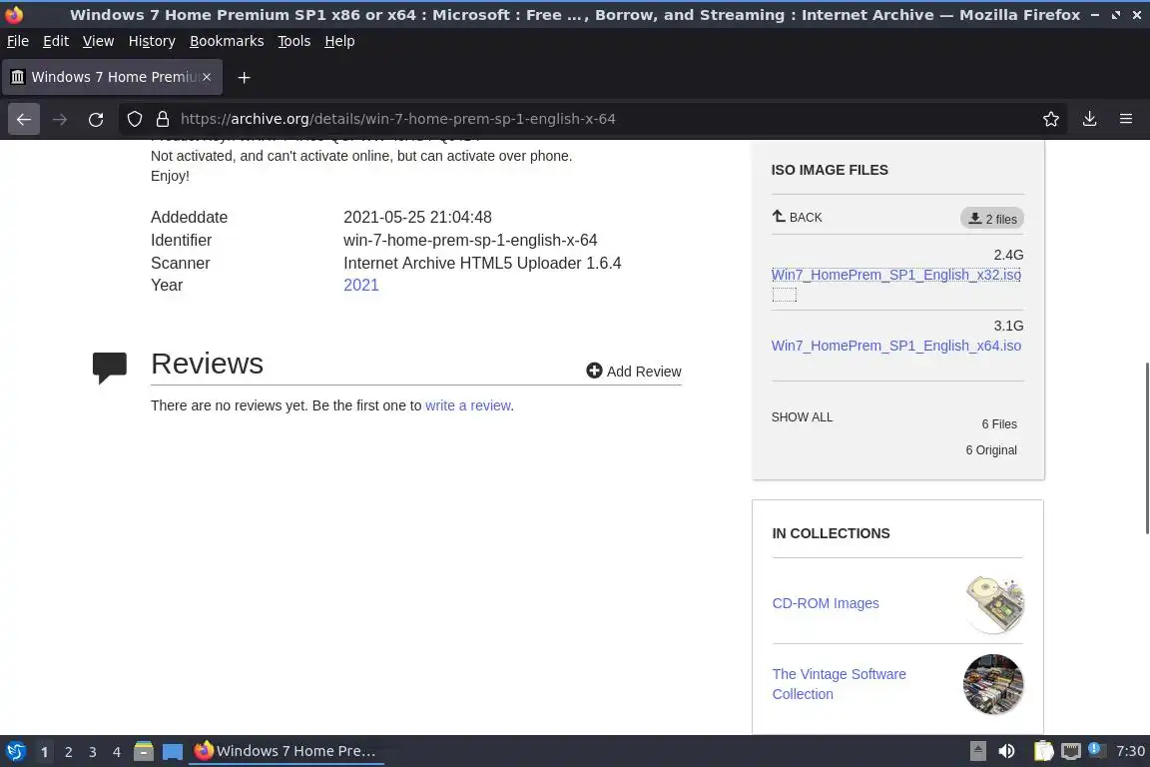Download both files via the 2 files button
The image size is (1150, 767).
point(992,219)
